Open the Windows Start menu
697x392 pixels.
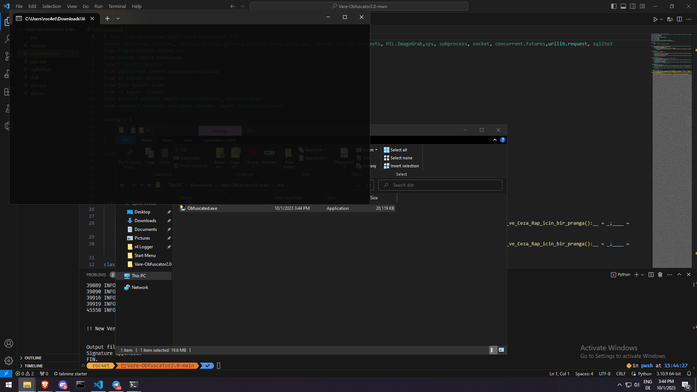click(x=9, y=385)
